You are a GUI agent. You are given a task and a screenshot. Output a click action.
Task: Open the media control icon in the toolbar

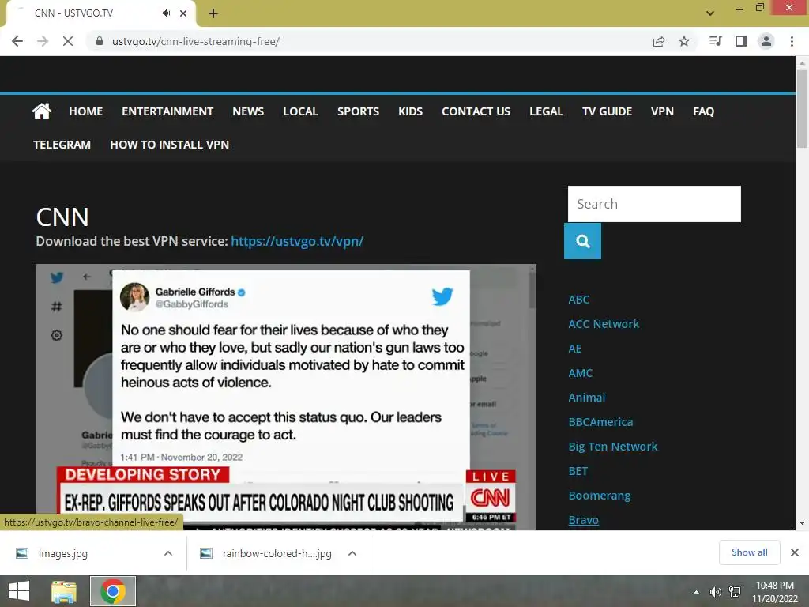pos(715,41)
